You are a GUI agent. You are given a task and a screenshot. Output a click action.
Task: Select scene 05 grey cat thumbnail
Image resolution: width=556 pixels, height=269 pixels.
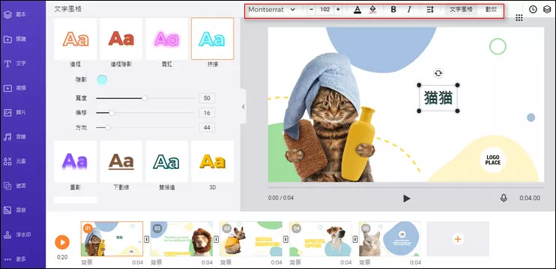pos(390,239)
